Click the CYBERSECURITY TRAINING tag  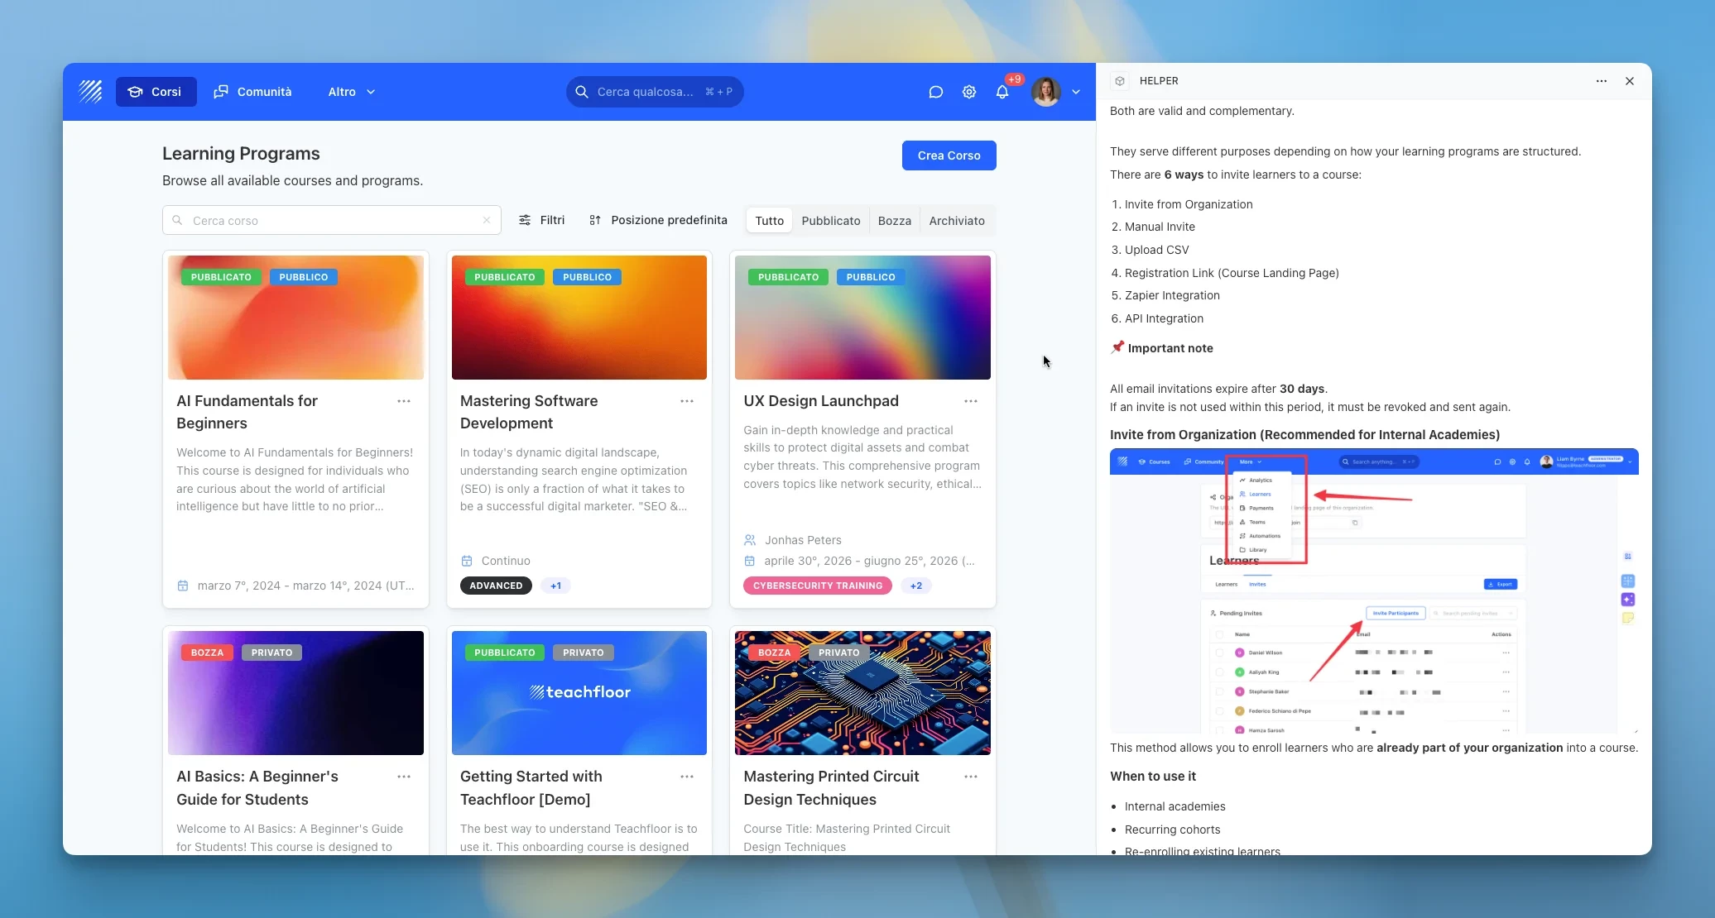[x=818, y=586]
